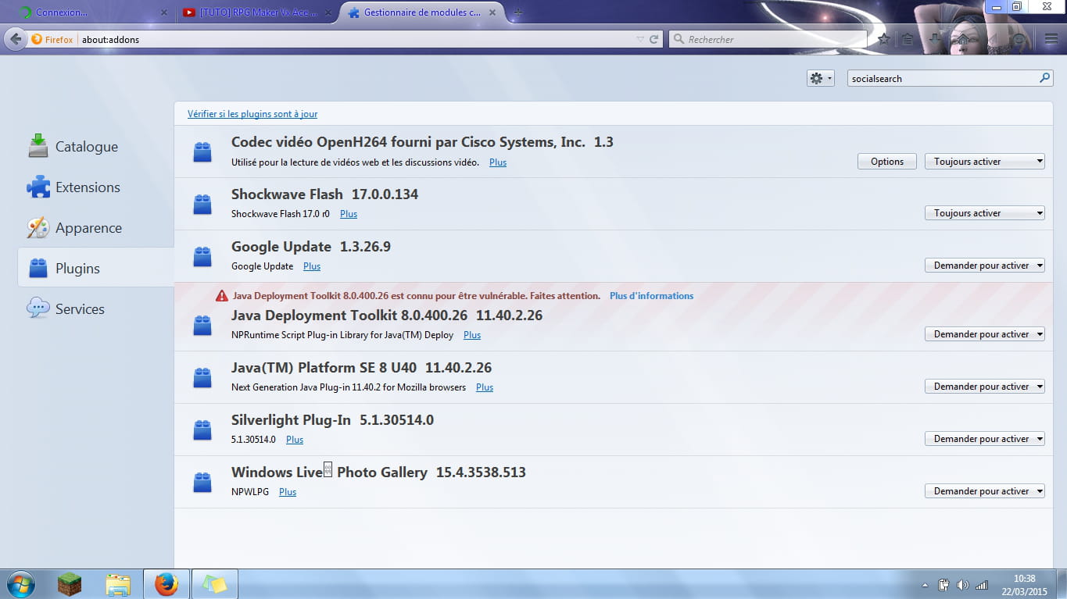The height and width of the screenshot is (599, 1067).
Task: Click the Gestionnaire de modules tab
Action: pyautogui.click(x=422, y=12)
